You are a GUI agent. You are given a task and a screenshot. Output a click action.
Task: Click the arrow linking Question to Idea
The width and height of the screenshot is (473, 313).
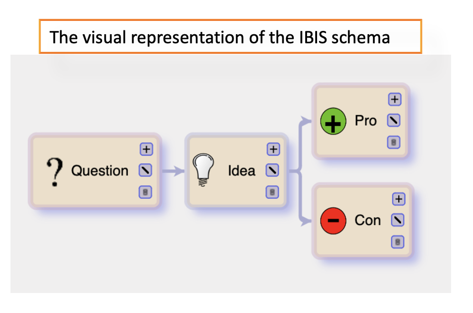point(173,171)
